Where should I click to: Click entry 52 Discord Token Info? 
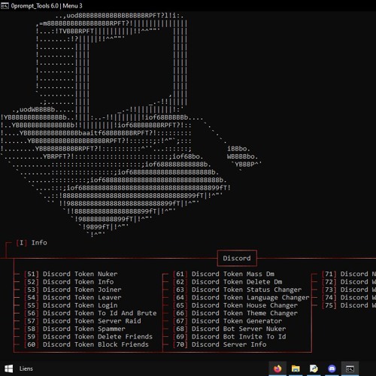(x=69, y=282)
